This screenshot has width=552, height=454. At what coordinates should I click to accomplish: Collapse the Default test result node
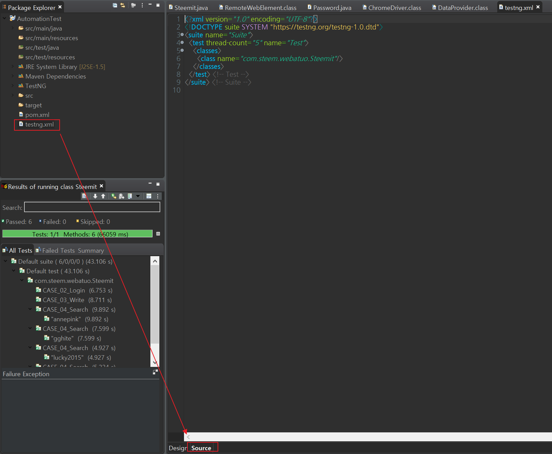point(14,271)
